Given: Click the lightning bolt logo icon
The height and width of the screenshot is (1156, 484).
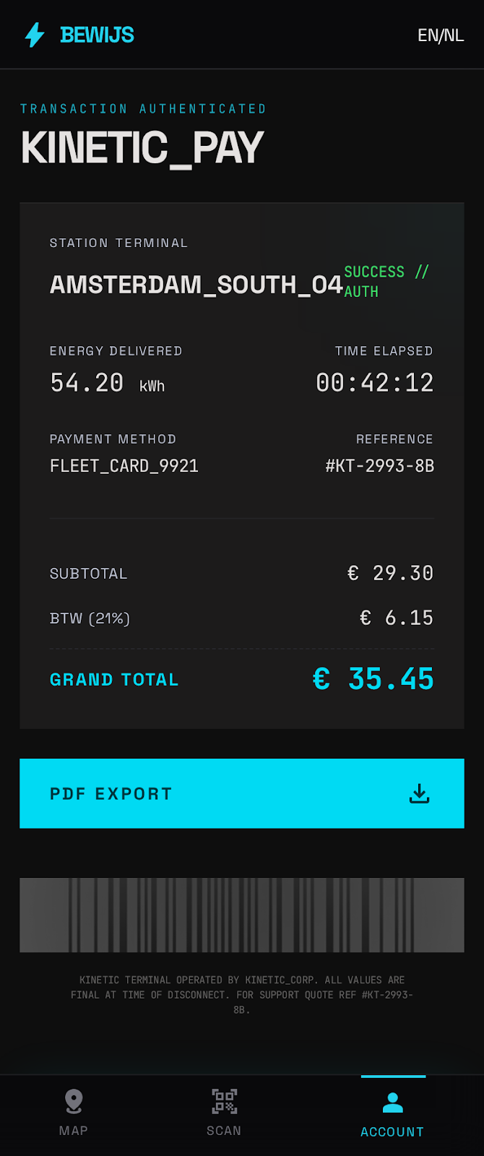Looking at the screenshot, I should click(x=35, y=35).
